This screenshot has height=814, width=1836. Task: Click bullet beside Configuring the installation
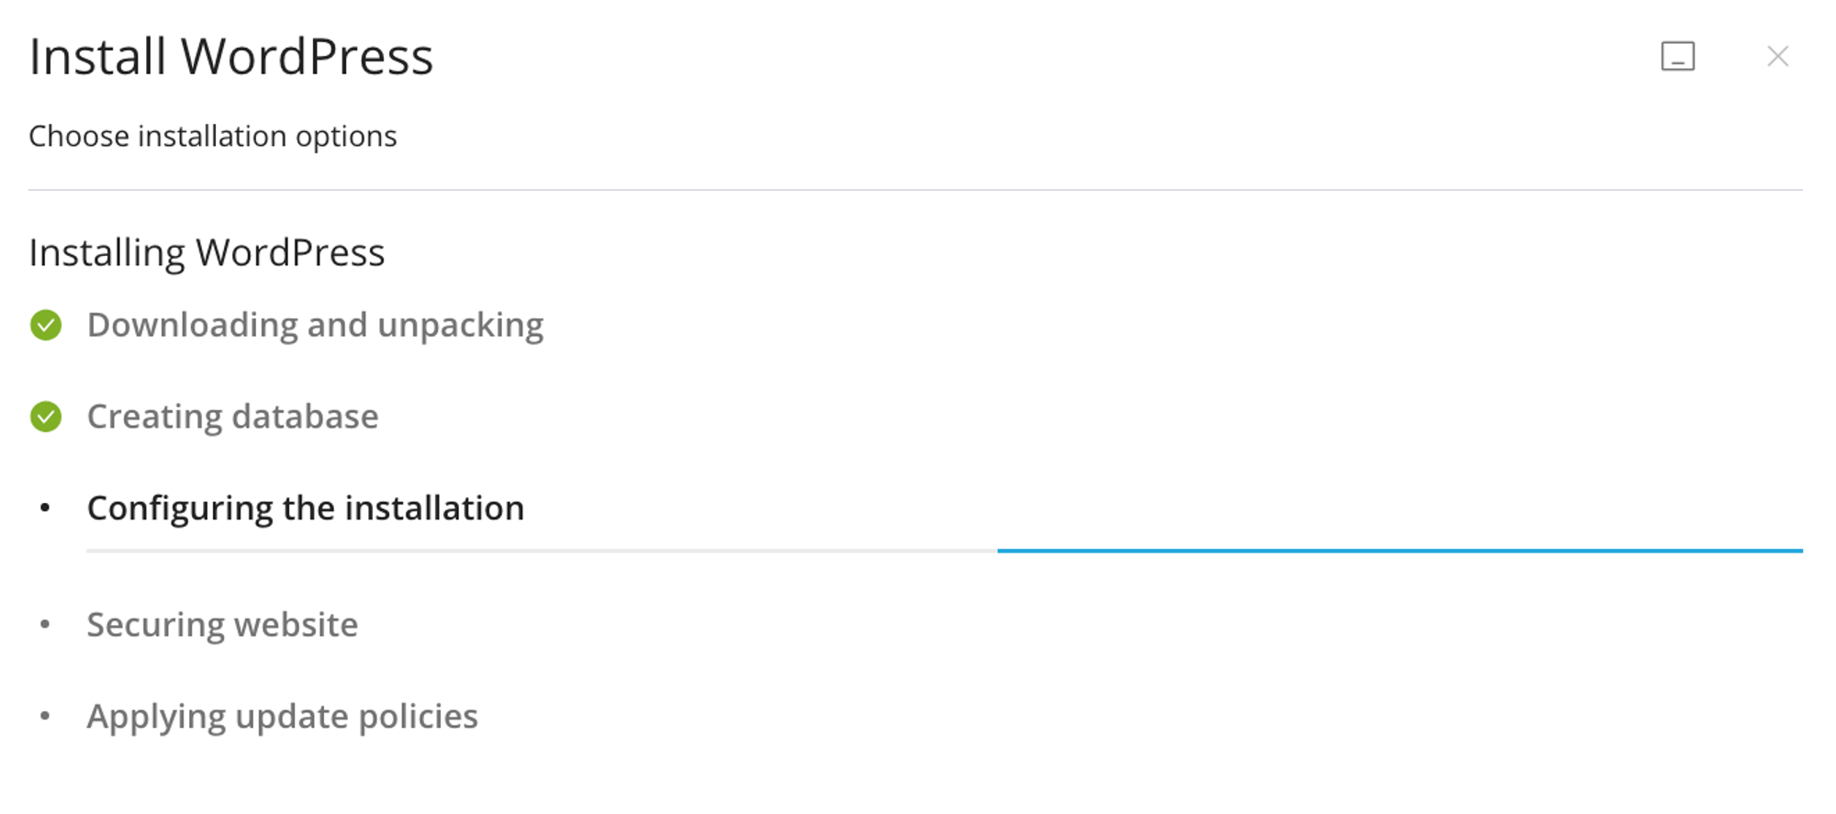click(x=45, y=507)
